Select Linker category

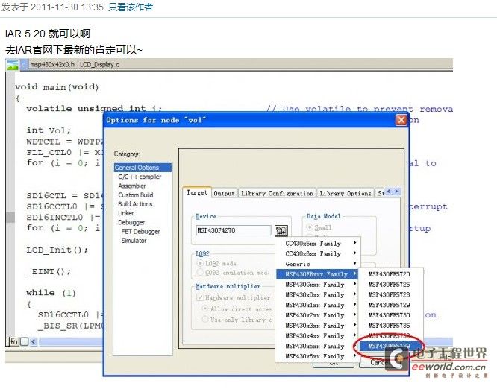click(x=126, y=213)
